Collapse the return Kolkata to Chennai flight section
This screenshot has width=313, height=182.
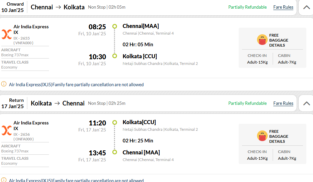point(306,103)
